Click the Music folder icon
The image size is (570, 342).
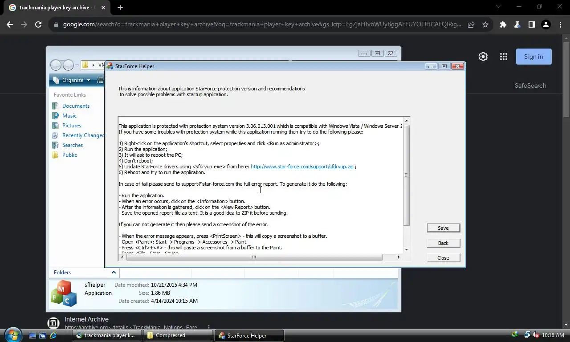(55, 116)
